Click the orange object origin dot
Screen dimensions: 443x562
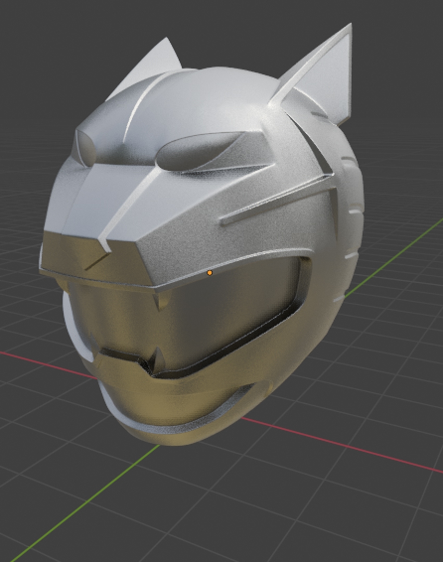pyautogui.click(x=210, y=273)
